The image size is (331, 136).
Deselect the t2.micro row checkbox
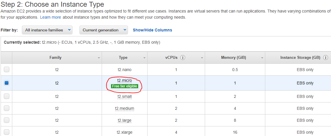tap(6, 83)
